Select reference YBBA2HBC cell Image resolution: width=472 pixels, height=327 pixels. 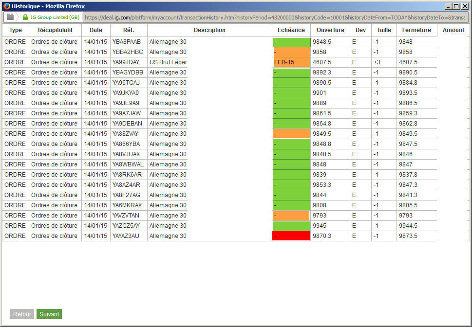pos(129,52)
